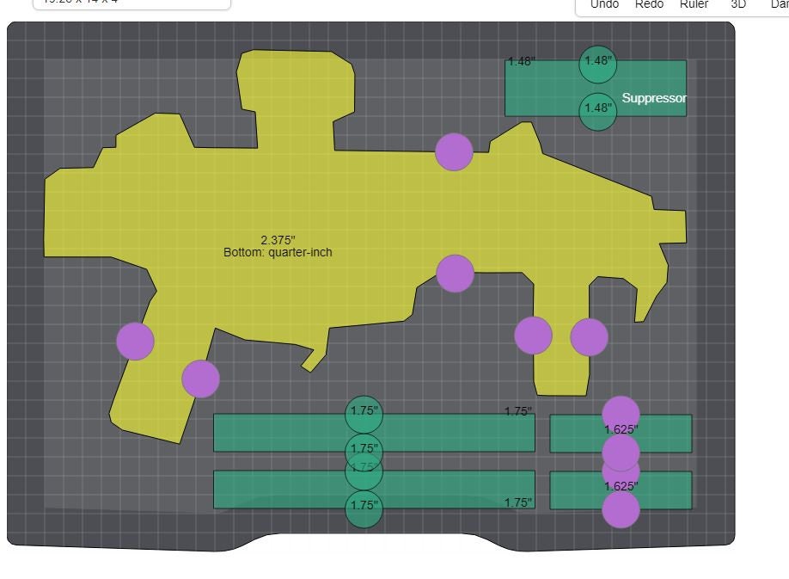Redo the last change
Image resolution: width=789 pixels, height=579 pixels.
point(649,5)
